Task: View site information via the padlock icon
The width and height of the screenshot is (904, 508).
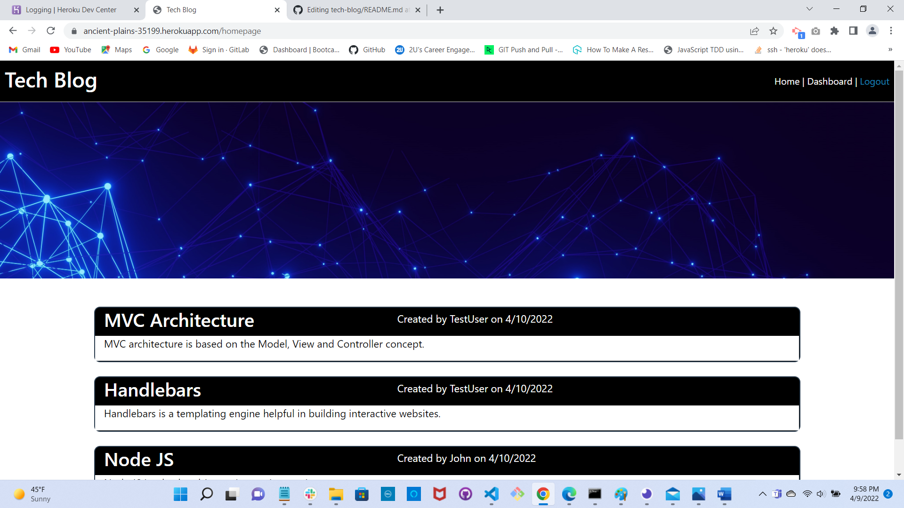Action: point(73,31)
